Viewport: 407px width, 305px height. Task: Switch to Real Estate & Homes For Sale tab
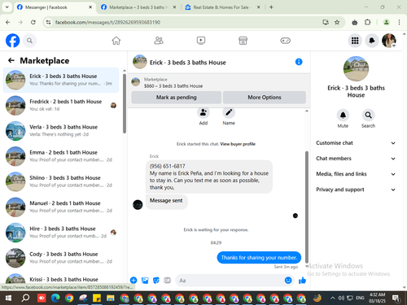tap(222, 7)
